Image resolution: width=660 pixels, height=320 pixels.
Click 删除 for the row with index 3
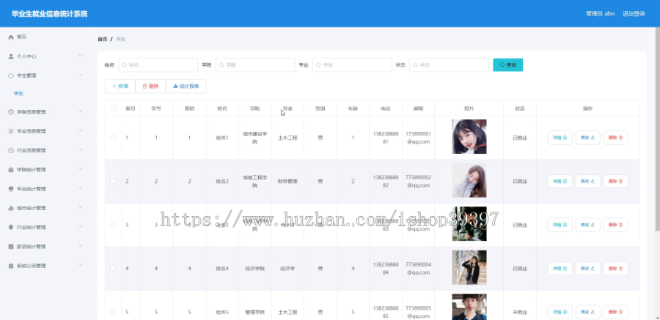click(616, 225)
